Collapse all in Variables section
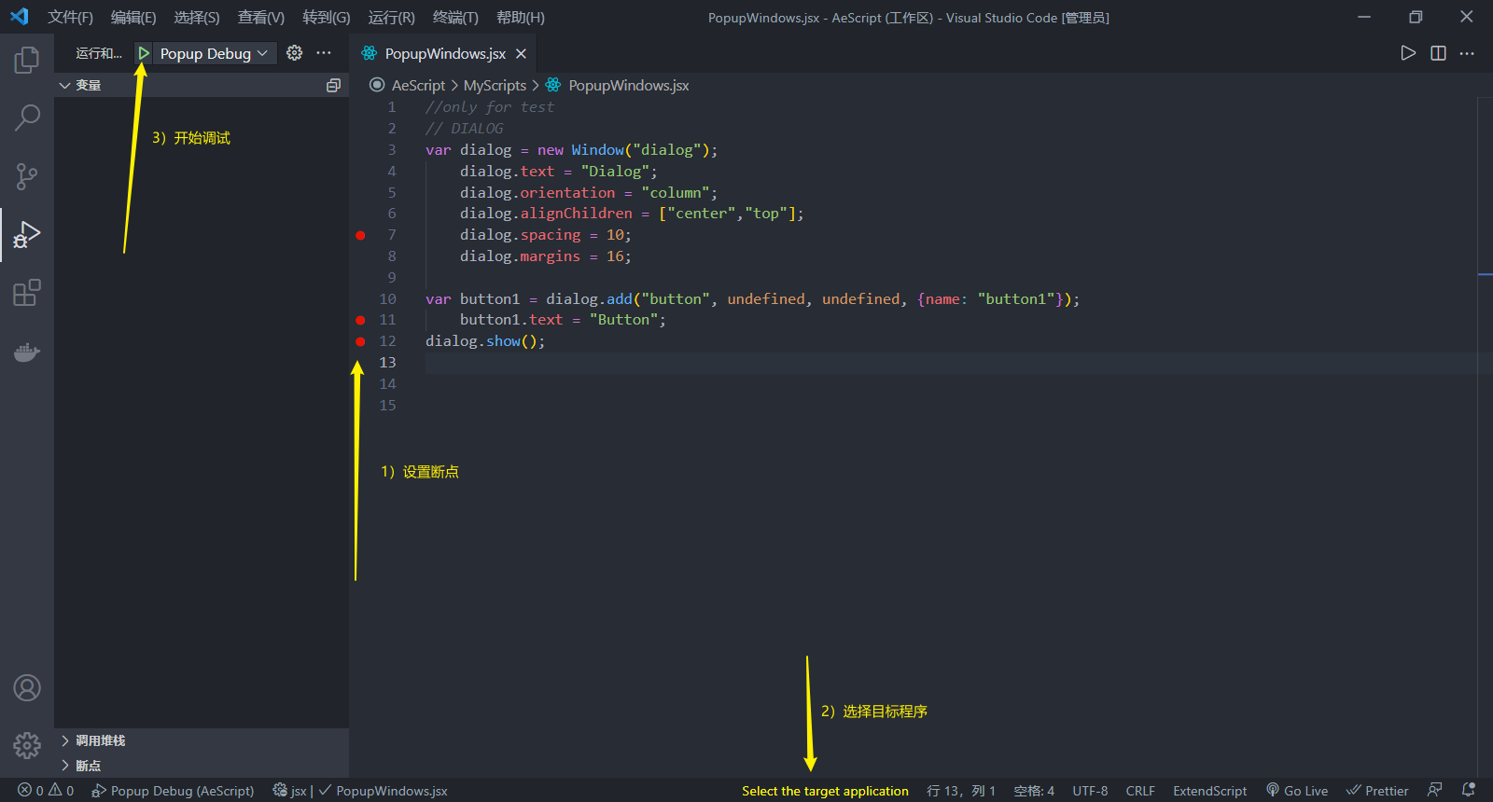1493x802 pixels. [x=333, y=85]
